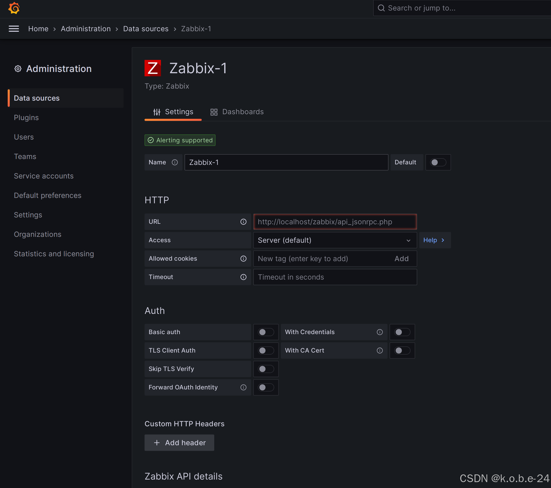
Task: Click the Name field info icon
Action: [x=175, y=162]
